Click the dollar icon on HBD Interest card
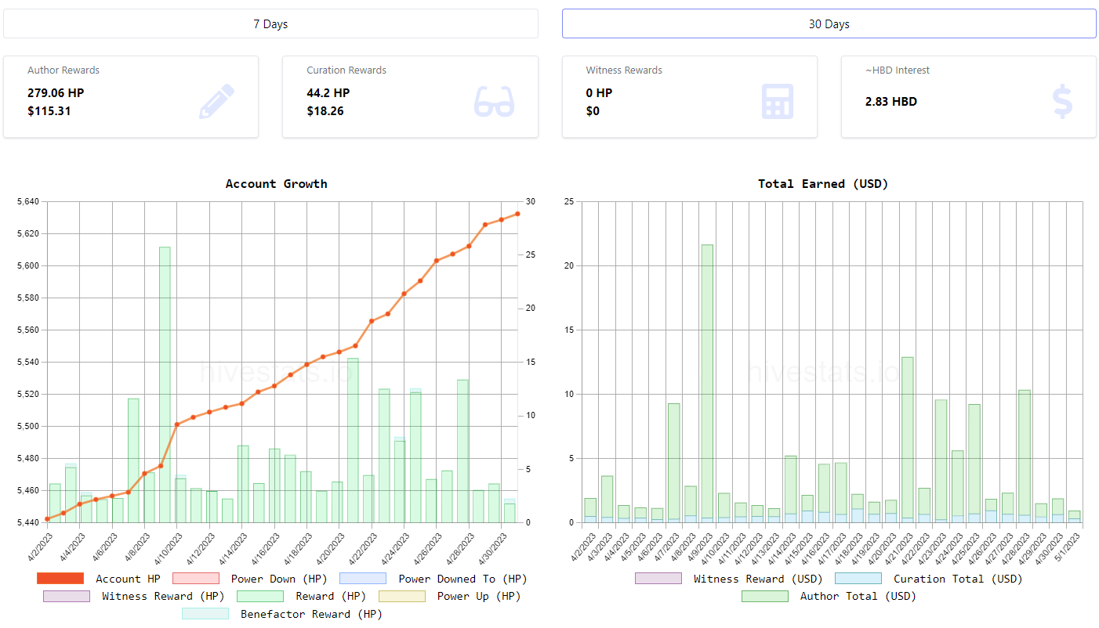Viewport: 1099px width, 628px height. [x=1062, y=102]
